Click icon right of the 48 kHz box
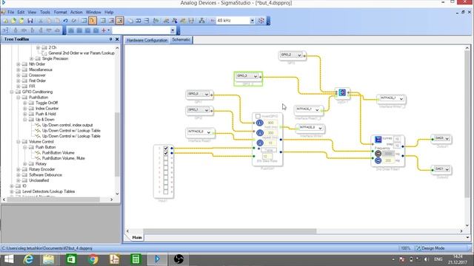Image resolution: width=474 pixels, height=266 pixels. tap(261, 21)
